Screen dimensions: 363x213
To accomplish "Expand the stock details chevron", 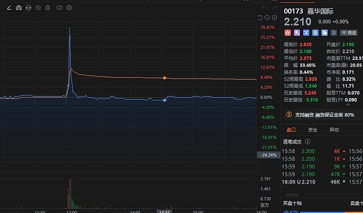I will point(348,104).
